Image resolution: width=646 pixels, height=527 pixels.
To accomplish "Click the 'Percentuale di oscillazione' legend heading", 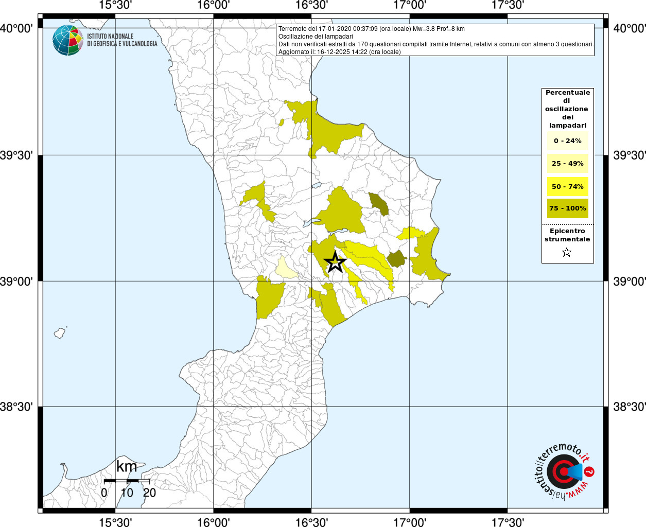I will [x=567, y=109].
